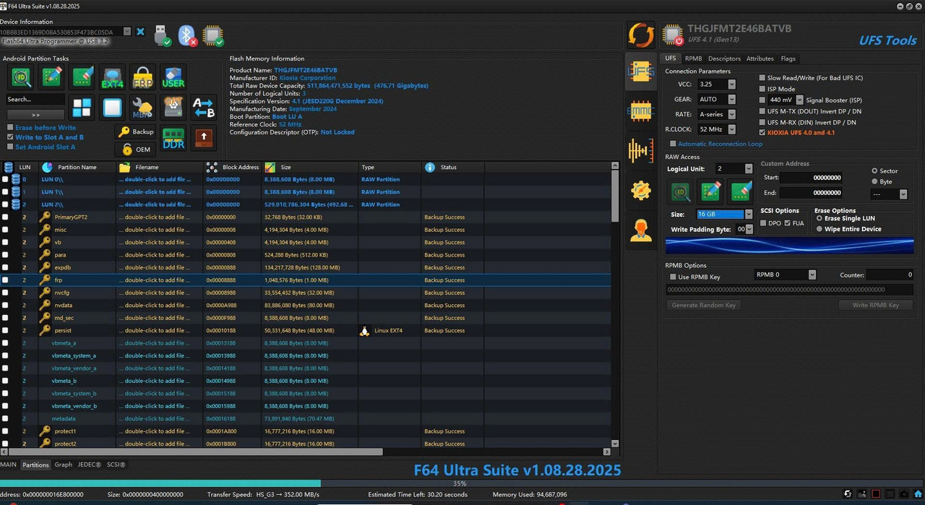Click the partition Search input field

(x=35, y=100)
